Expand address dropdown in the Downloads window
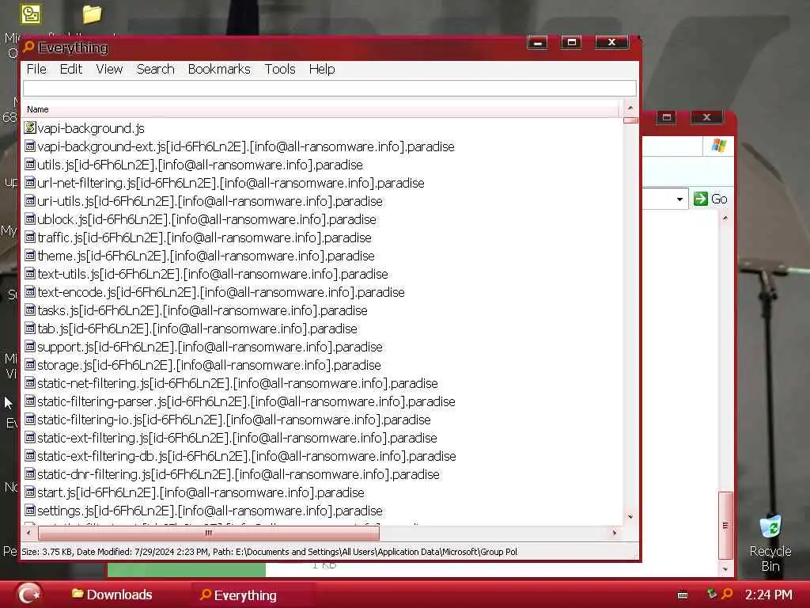 click(679, 199)
